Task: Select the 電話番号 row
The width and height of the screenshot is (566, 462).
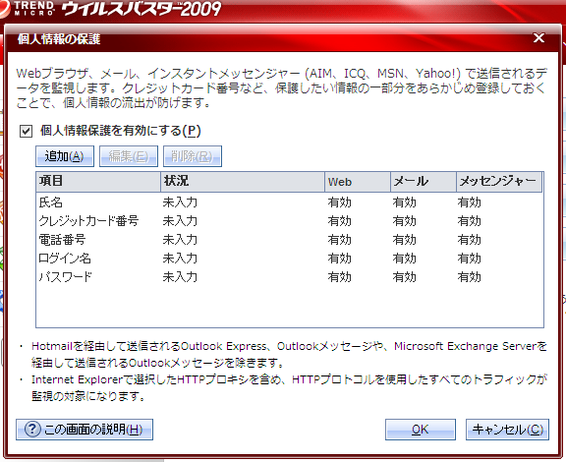Action: click(290, 240)
